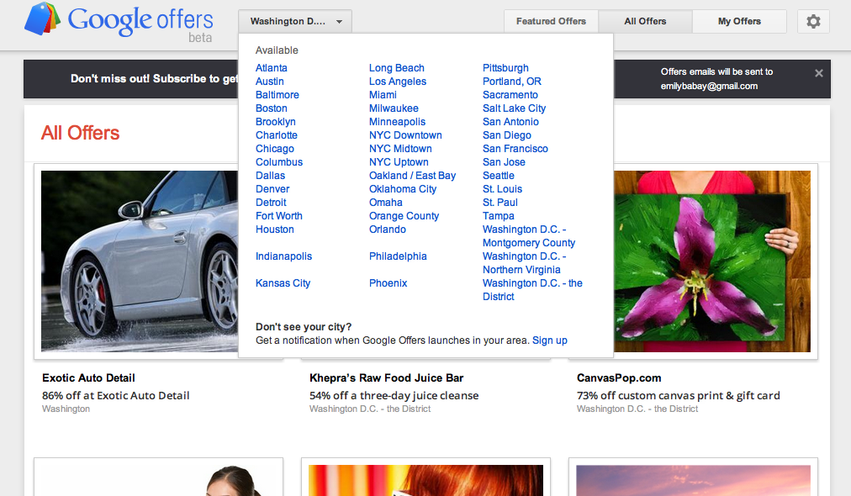851x496 pixels.
Task: Pick Milwaukee from available cities
Action: coord(394,108)
